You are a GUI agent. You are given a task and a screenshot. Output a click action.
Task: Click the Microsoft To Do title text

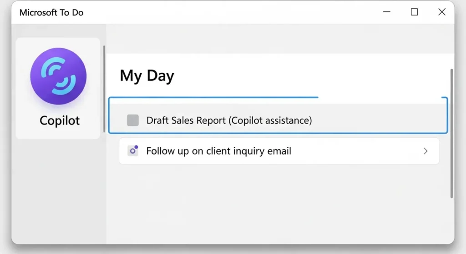coord(51,13)
